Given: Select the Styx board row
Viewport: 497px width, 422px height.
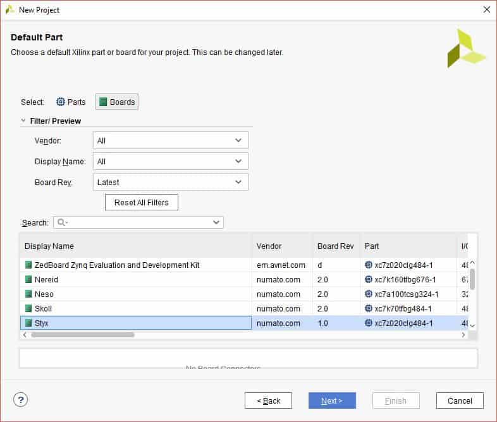Looking at the screenshot, I should pyautogui.click(x=135, y=323).
